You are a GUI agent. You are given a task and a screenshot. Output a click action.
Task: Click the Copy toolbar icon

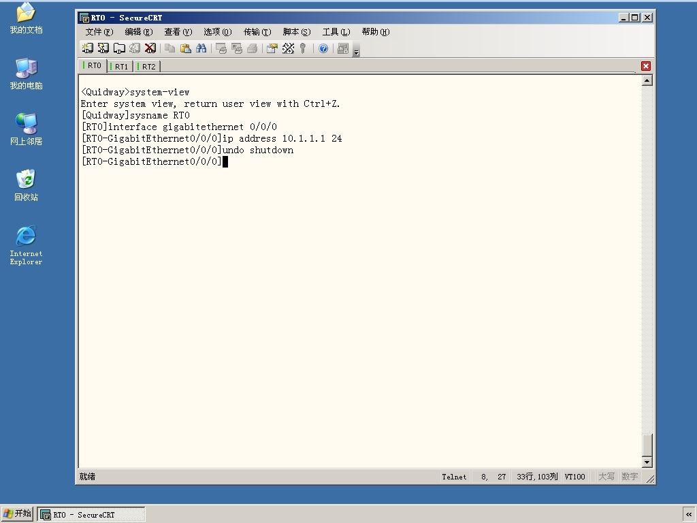coord(169,48)
